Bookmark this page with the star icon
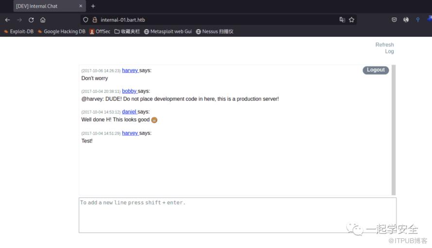The image size is (432, 248). [351, 20]
